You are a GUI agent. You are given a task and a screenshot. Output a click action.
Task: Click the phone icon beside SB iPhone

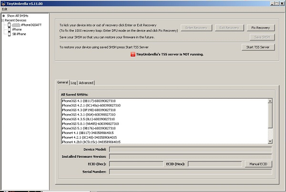[9, 34]
